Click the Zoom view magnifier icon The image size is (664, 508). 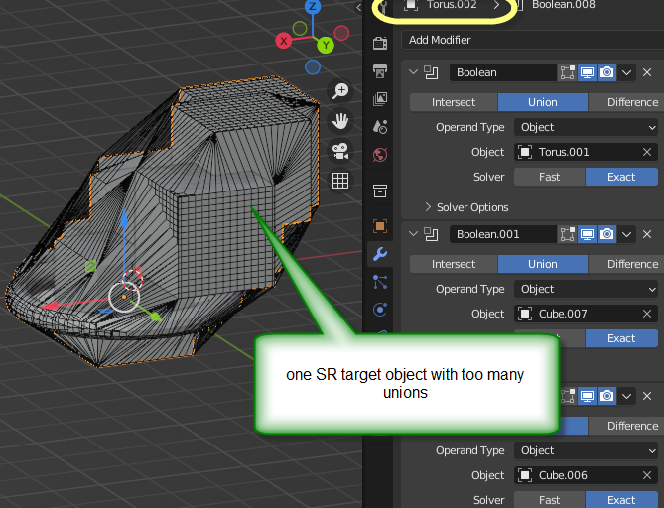[x=340, y=90]
